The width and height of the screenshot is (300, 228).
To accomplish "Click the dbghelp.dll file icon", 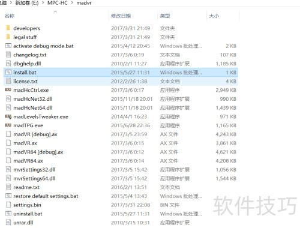I will 8,63.
